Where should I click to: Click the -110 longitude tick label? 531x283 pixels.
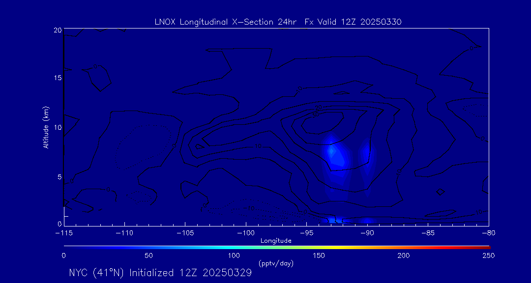point(124,233)
